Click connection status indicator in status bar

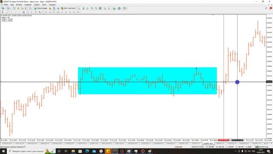tap(262, 147)
